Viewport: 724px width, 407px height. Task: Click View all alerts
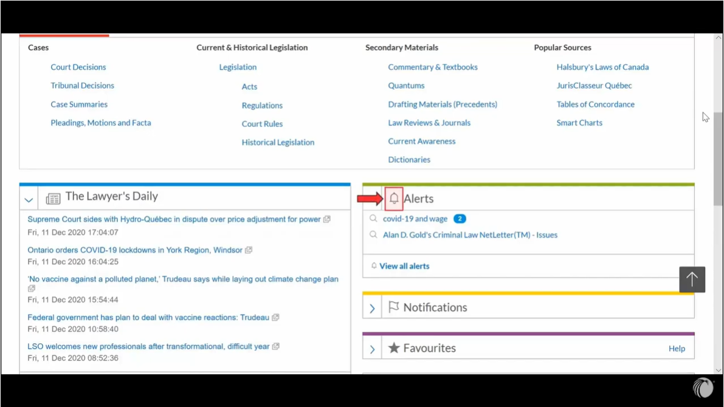tap(404, 266)
